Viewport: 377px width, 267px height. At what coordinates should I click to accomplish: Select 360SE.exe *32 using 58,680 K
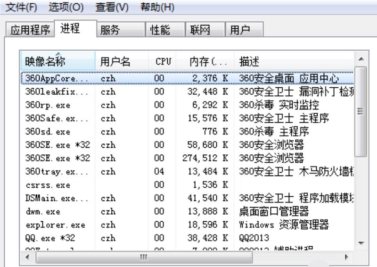tap(187, 145)
